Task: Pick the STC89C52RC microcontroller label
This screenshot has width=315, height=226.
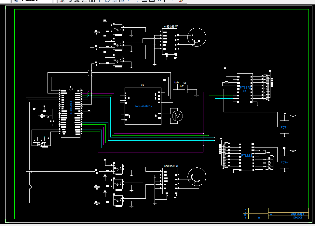Action: click(71, 107)
